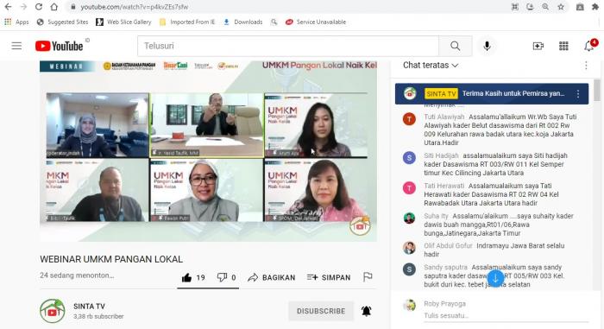Open the Downloads bookmark

click(x=243, y=22)
